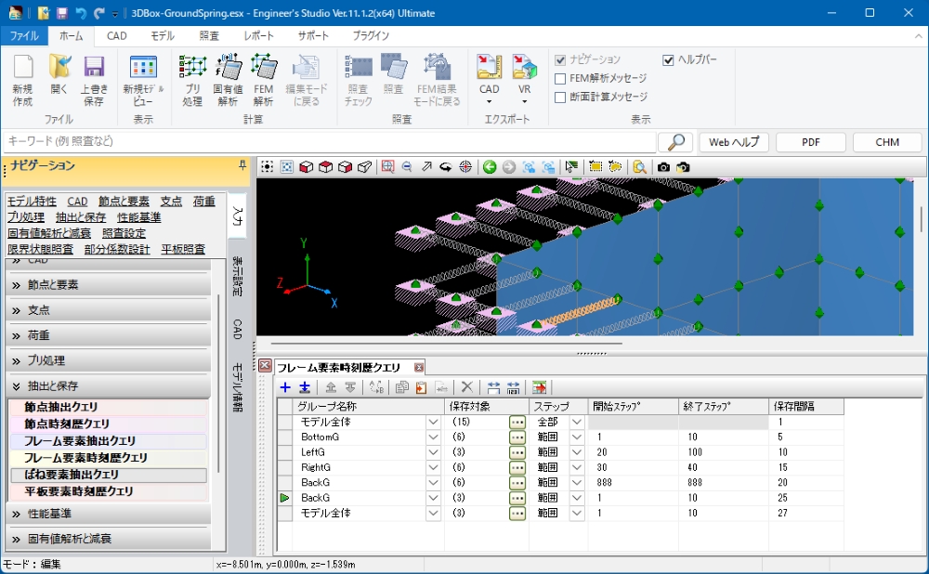Click the green back arrow view icon
This screenshot has height=574, width=929.
(490, 167)
